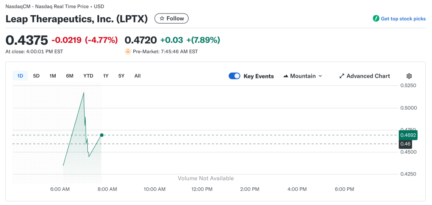Select the 1D time range tab
Viewport: 432px width, 205px height.
click(x=20, y=76)
